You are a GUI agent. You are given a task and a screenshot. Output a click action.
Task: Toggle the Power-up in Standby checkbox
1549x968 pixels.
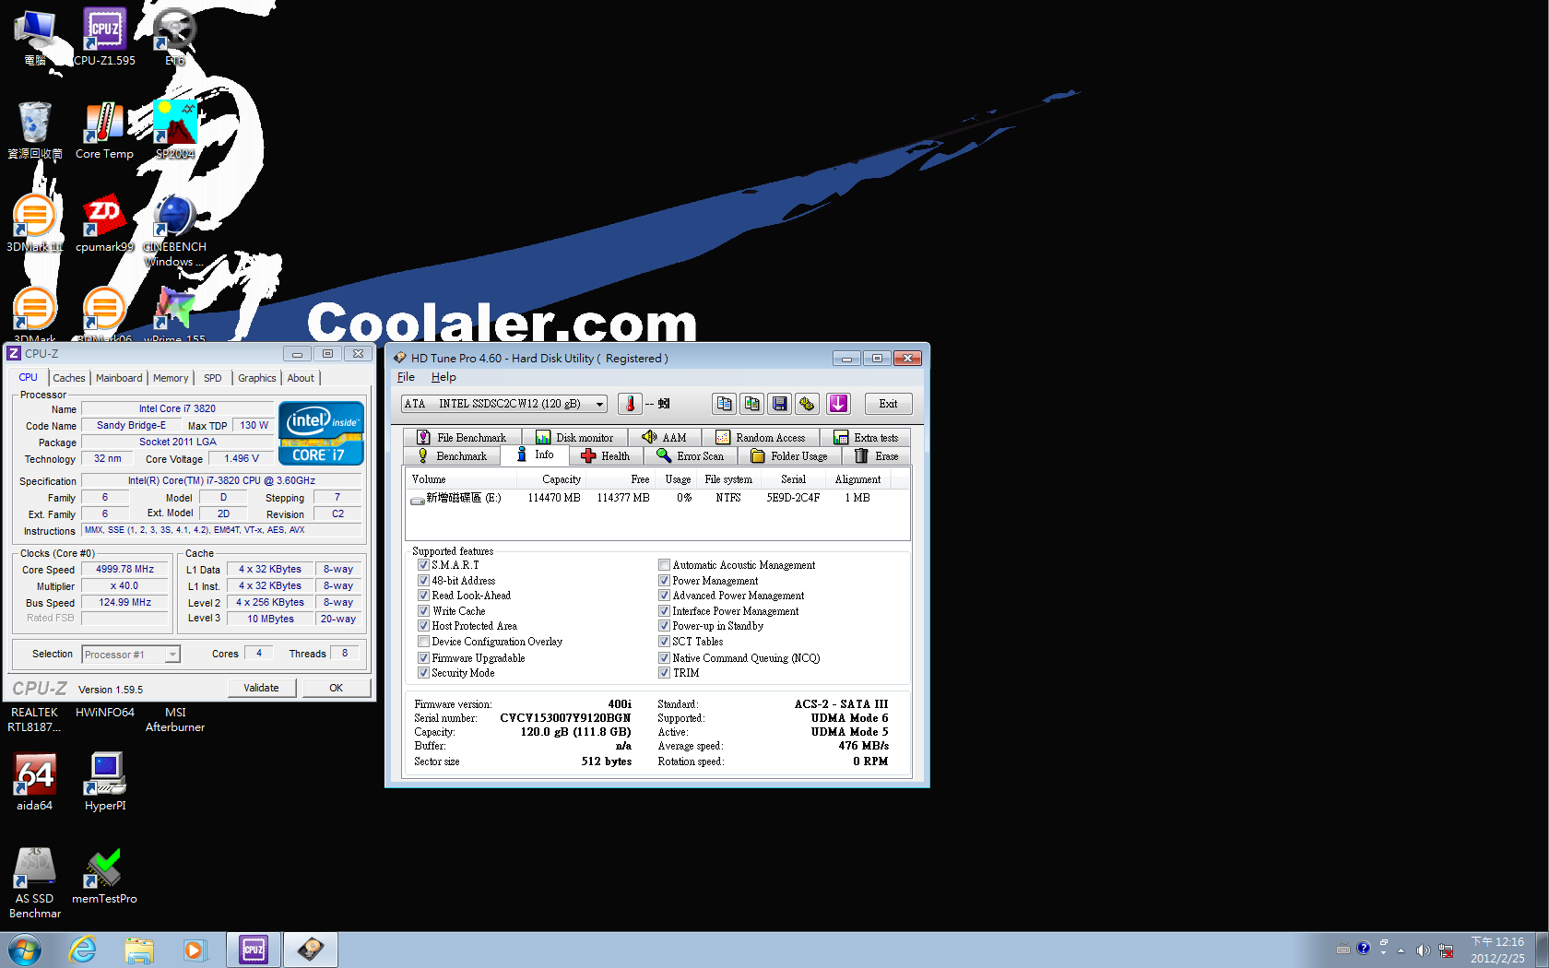pyautogui.click(x=664, y=626)
